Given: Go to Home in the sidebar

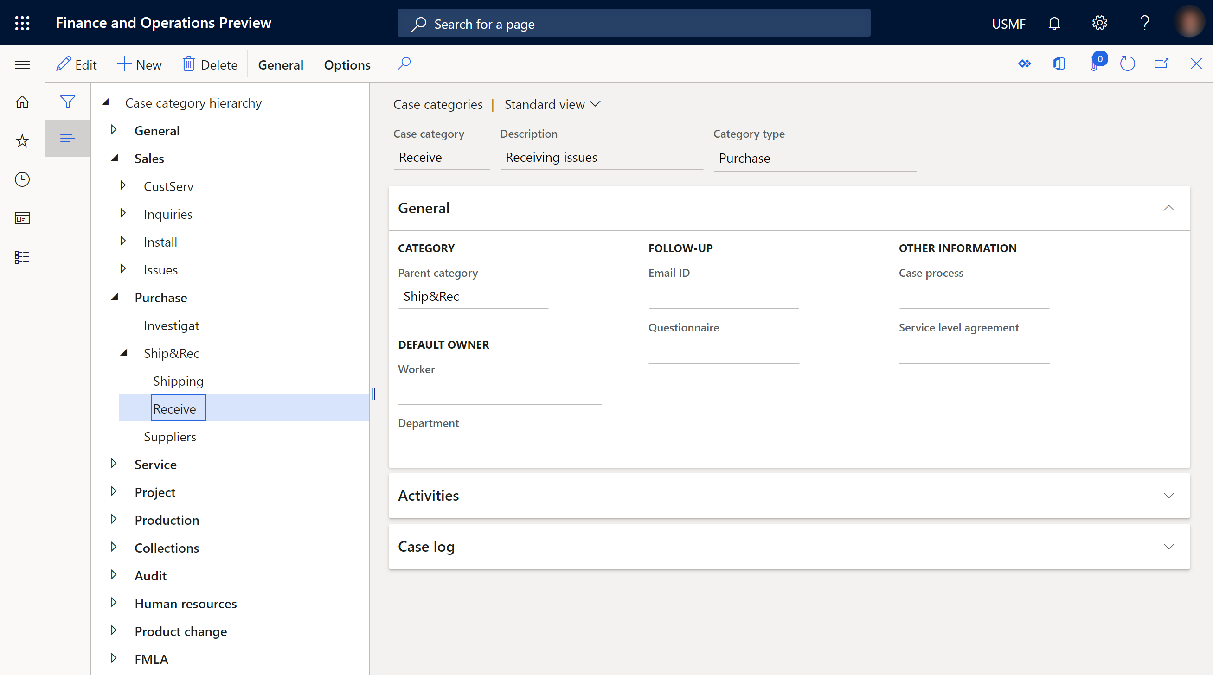Looking at the screenshot, I should tap(22, 102).
